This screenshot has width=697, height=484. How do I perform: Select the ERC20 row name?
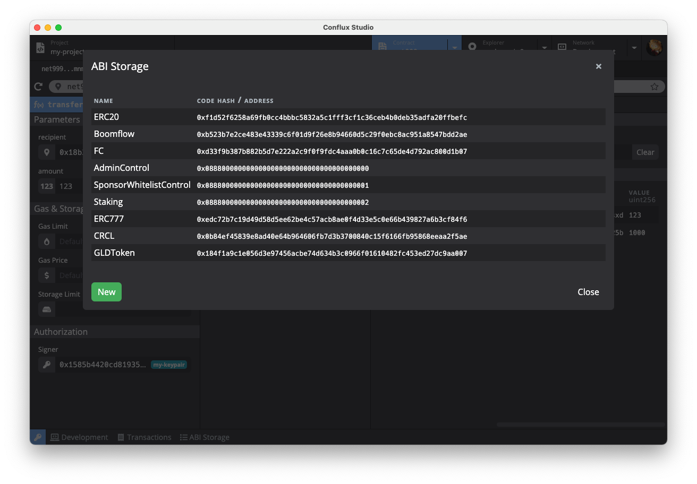click(106, 117)
